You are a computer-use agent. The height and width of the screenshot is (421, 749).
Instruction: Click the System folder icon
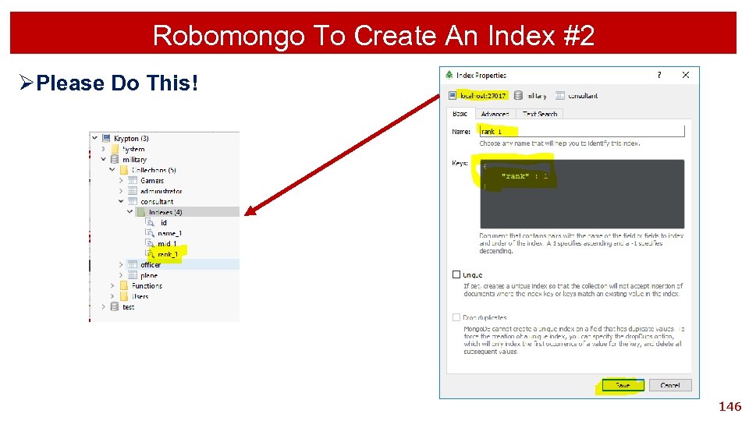click(115, 149)
